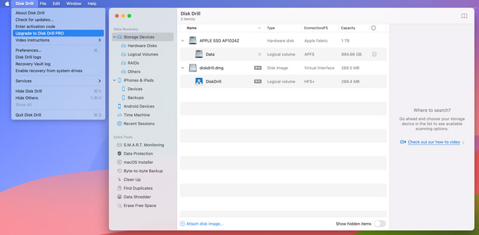Click the 994.66 GB capacity value
The width and height of the screenshot is (479, 235).
point(351,54)
